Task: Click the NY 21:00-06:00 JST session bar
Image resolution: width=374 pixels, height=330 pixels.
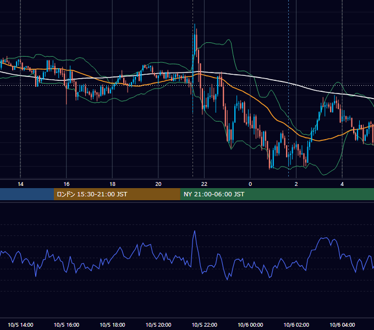Action: click(277, 194)
